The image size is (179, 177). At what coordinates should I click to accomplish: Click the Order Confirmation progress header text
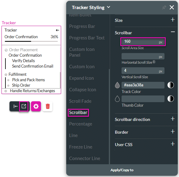coord(21,37)
